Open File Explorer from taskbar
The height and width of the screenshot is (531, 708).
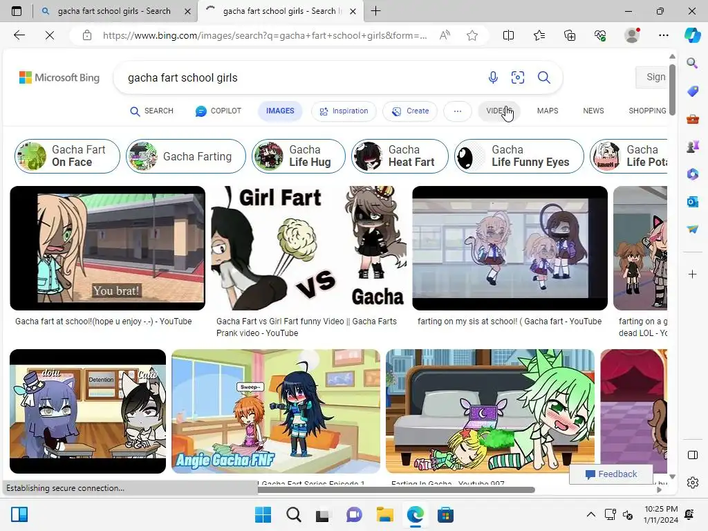(x=385, y=514)
